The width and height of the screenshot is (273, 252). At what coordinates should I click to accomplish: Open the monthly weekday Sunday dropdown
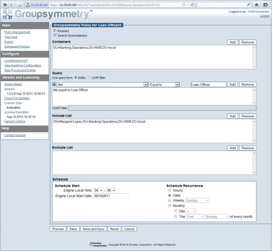217,217
